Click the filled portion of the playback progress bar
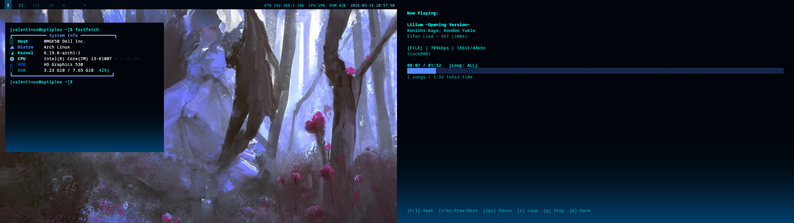Screen dimensions: 794x223 (421, 71)
